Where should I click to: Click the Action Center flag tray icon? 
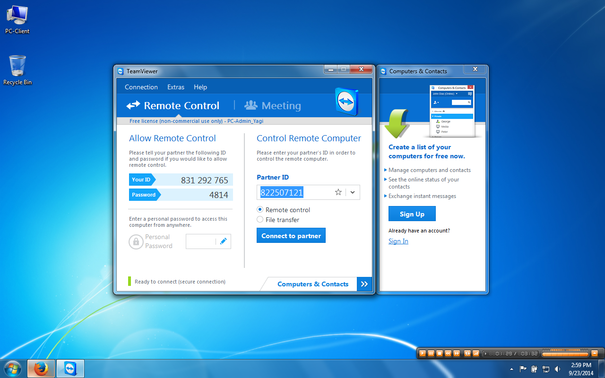(523, 369)
